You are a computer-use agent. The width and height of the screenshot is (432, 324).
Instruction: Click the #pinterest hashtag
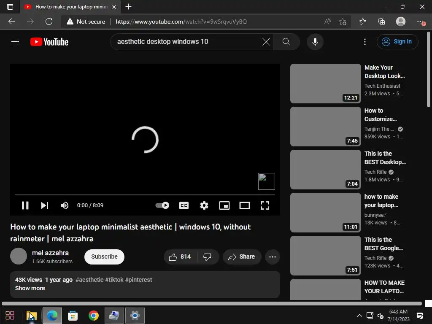click(x=138, y=280)
